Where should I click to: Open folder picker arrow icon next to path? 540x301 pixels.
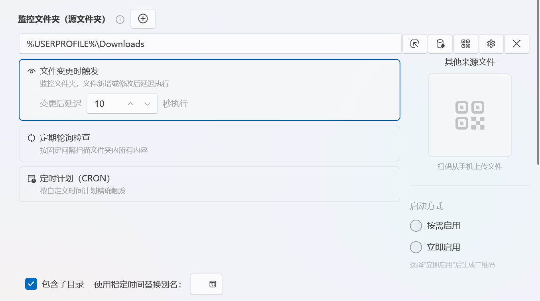[415, 44]
